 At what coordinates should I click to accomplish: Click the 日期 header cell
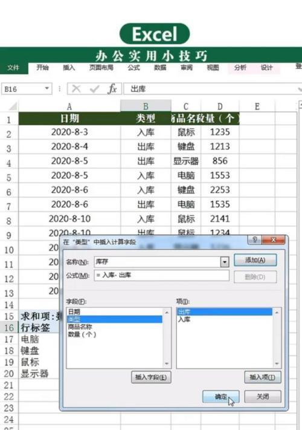click(69, 119)
